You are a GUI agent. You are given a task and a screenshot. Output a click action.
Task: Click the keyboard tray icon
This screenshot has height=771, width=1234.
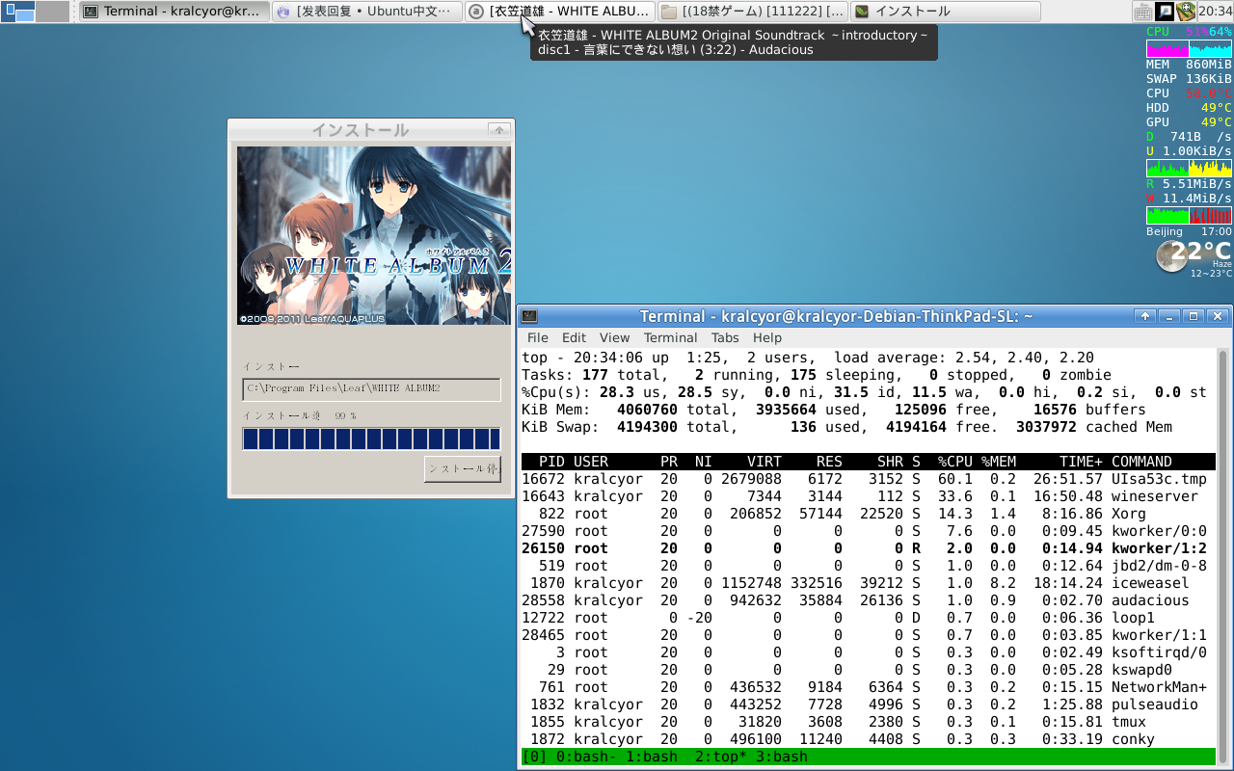(x=1142, y=12)
